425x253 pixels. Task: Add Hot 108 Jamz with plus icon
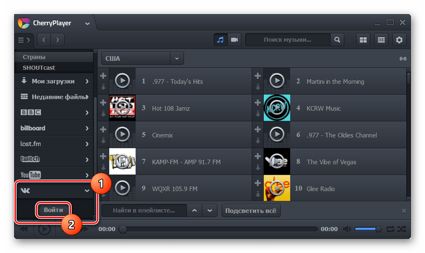pyautogui.click(x=103, y=103)
